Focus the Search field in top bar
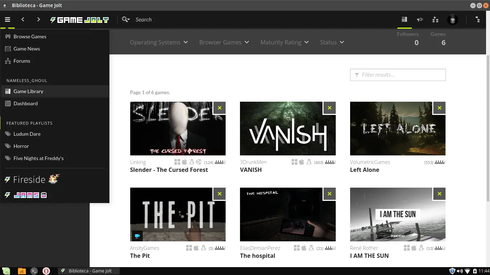This screenshot has height=275, width=490. (143, 20)
